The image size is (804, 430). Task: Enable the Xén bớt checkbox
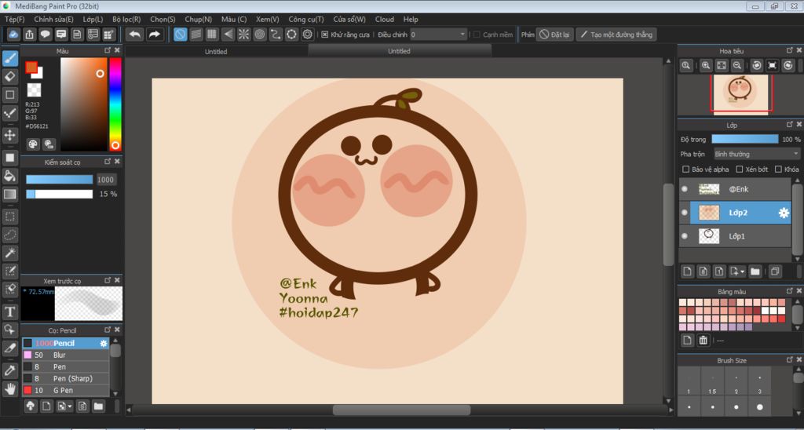pos(740,169)
